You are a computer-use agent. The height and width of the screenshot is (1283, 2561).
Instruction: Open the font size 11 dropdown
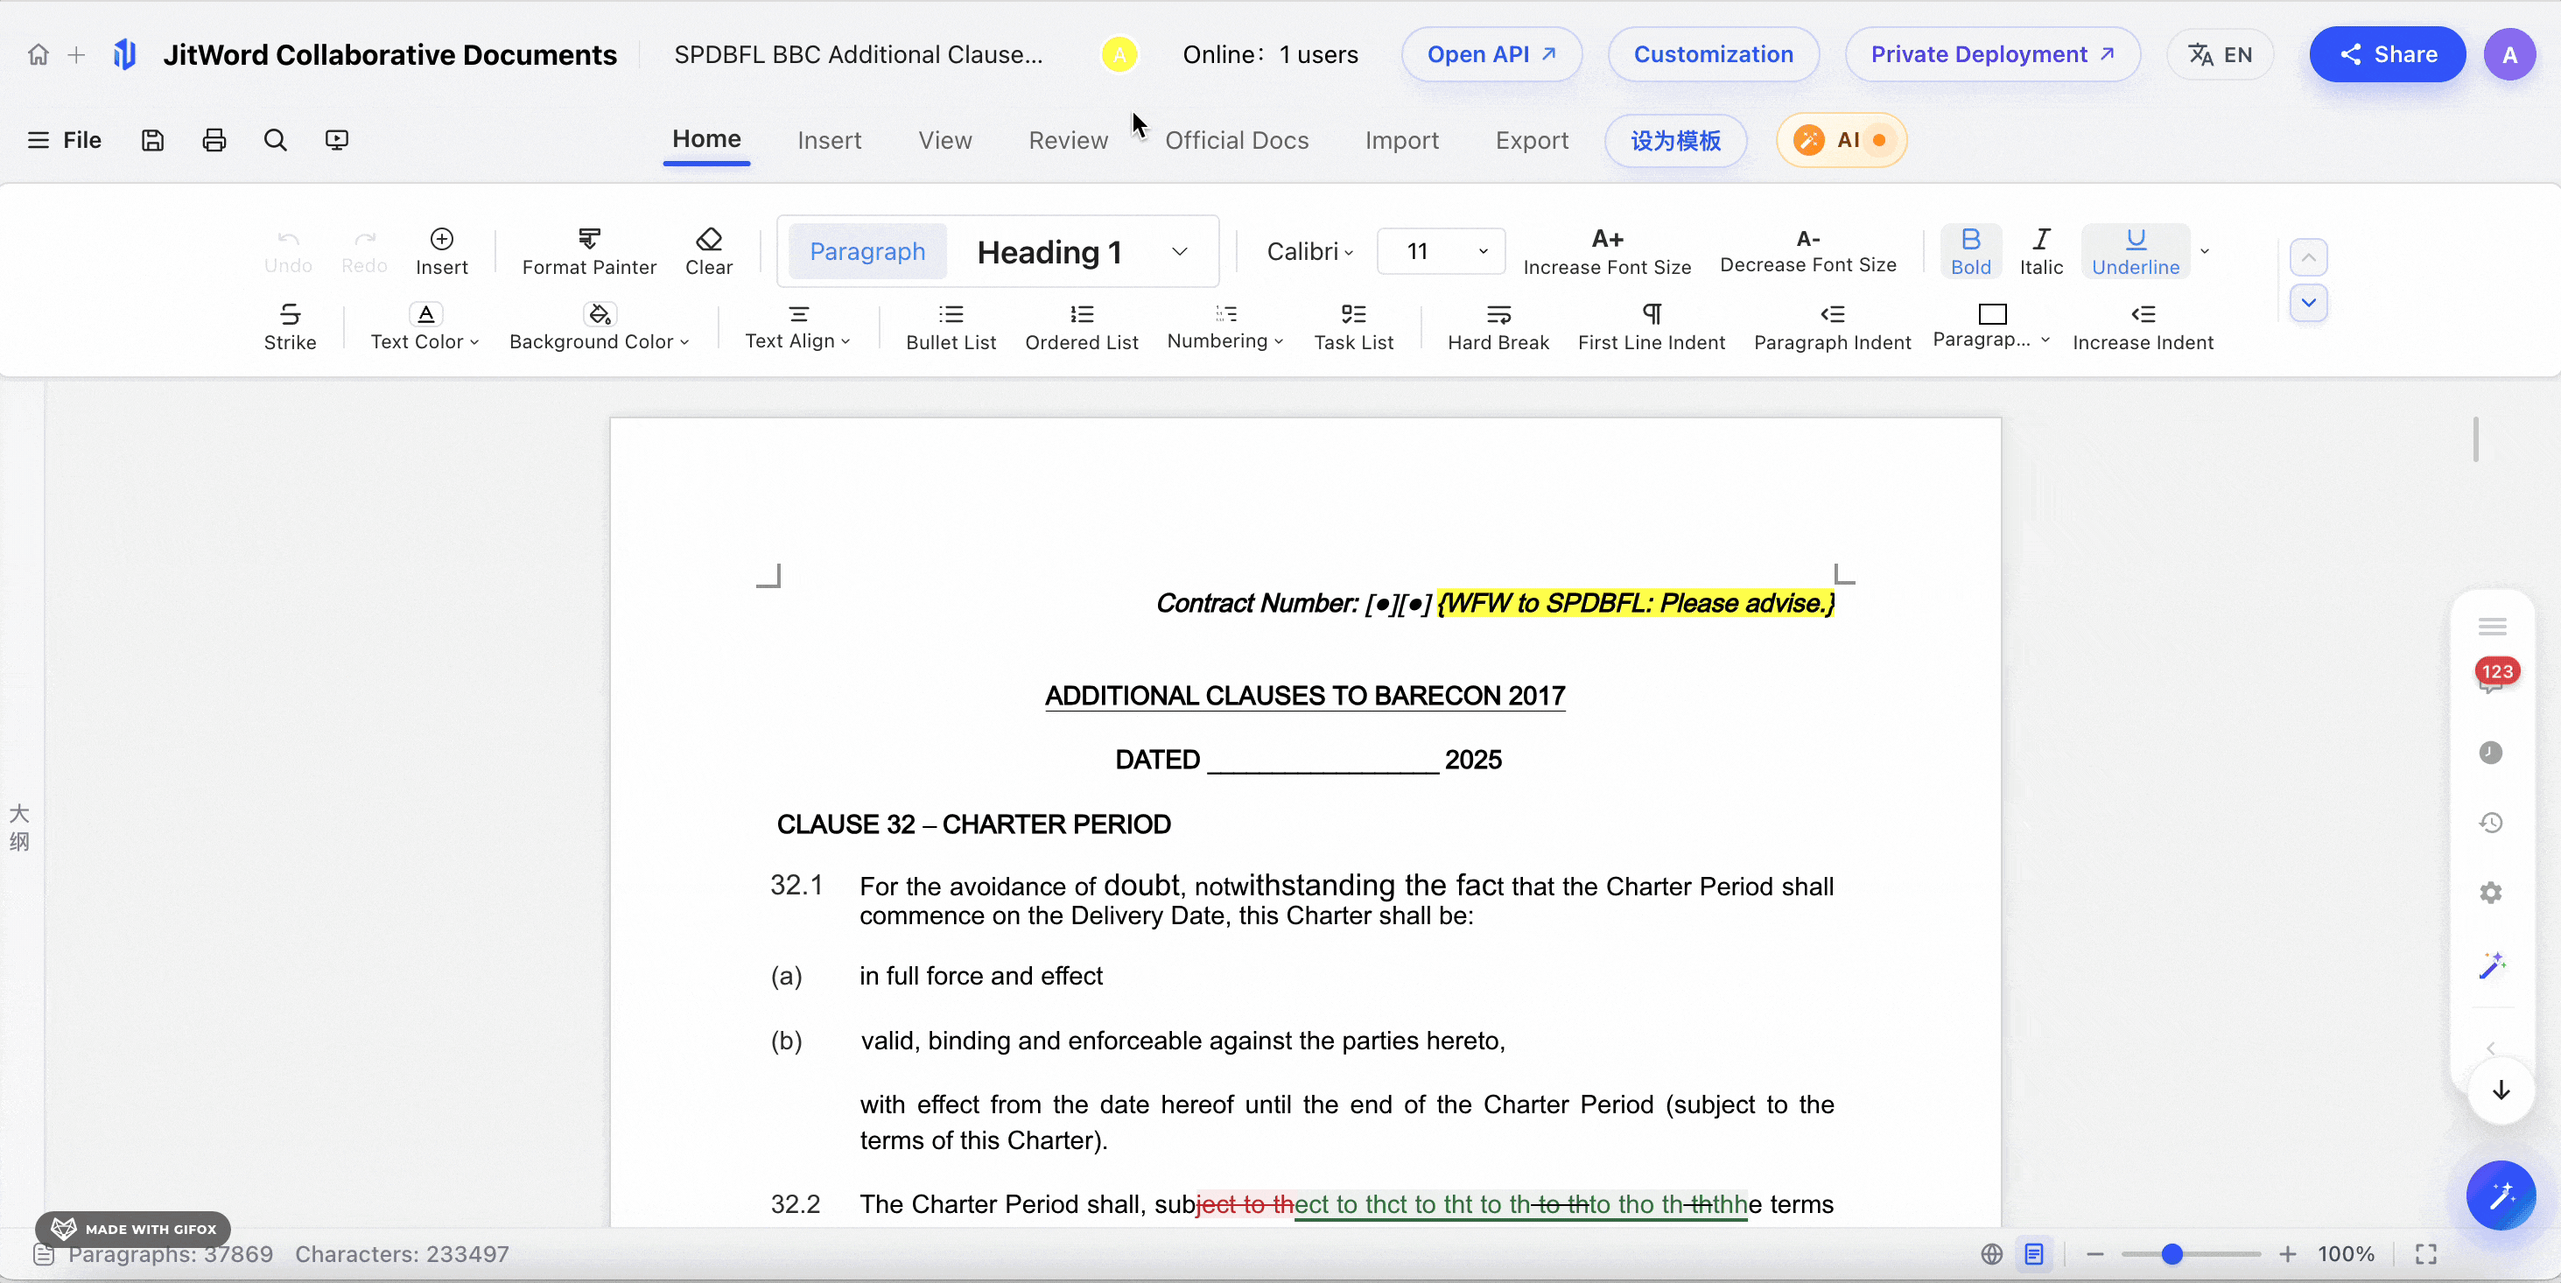(x=1441, y=251)
